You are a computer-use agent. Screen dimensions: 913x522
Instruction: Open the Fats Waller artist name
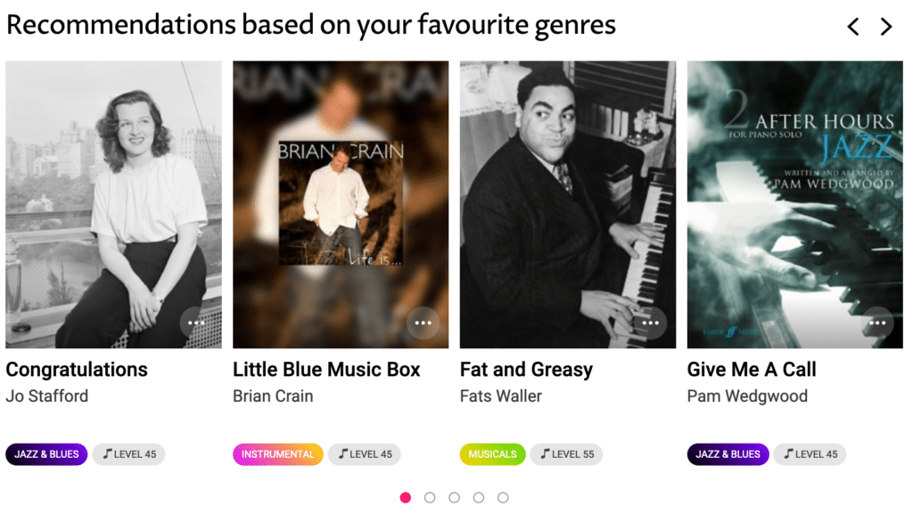tap(500, 396)
